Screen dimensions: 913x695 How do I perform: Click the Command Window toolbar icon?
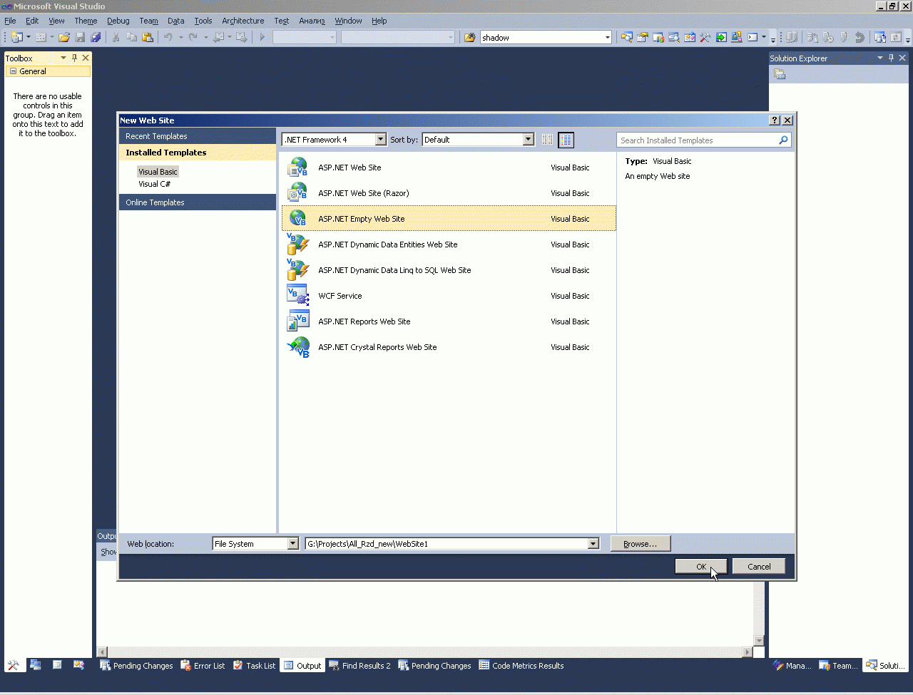pos(753,37)
